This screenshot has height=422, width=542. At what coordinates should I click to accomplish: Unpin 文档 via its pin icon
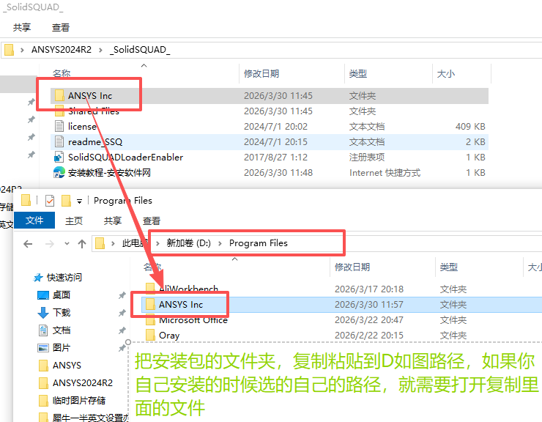coord(122,330)
